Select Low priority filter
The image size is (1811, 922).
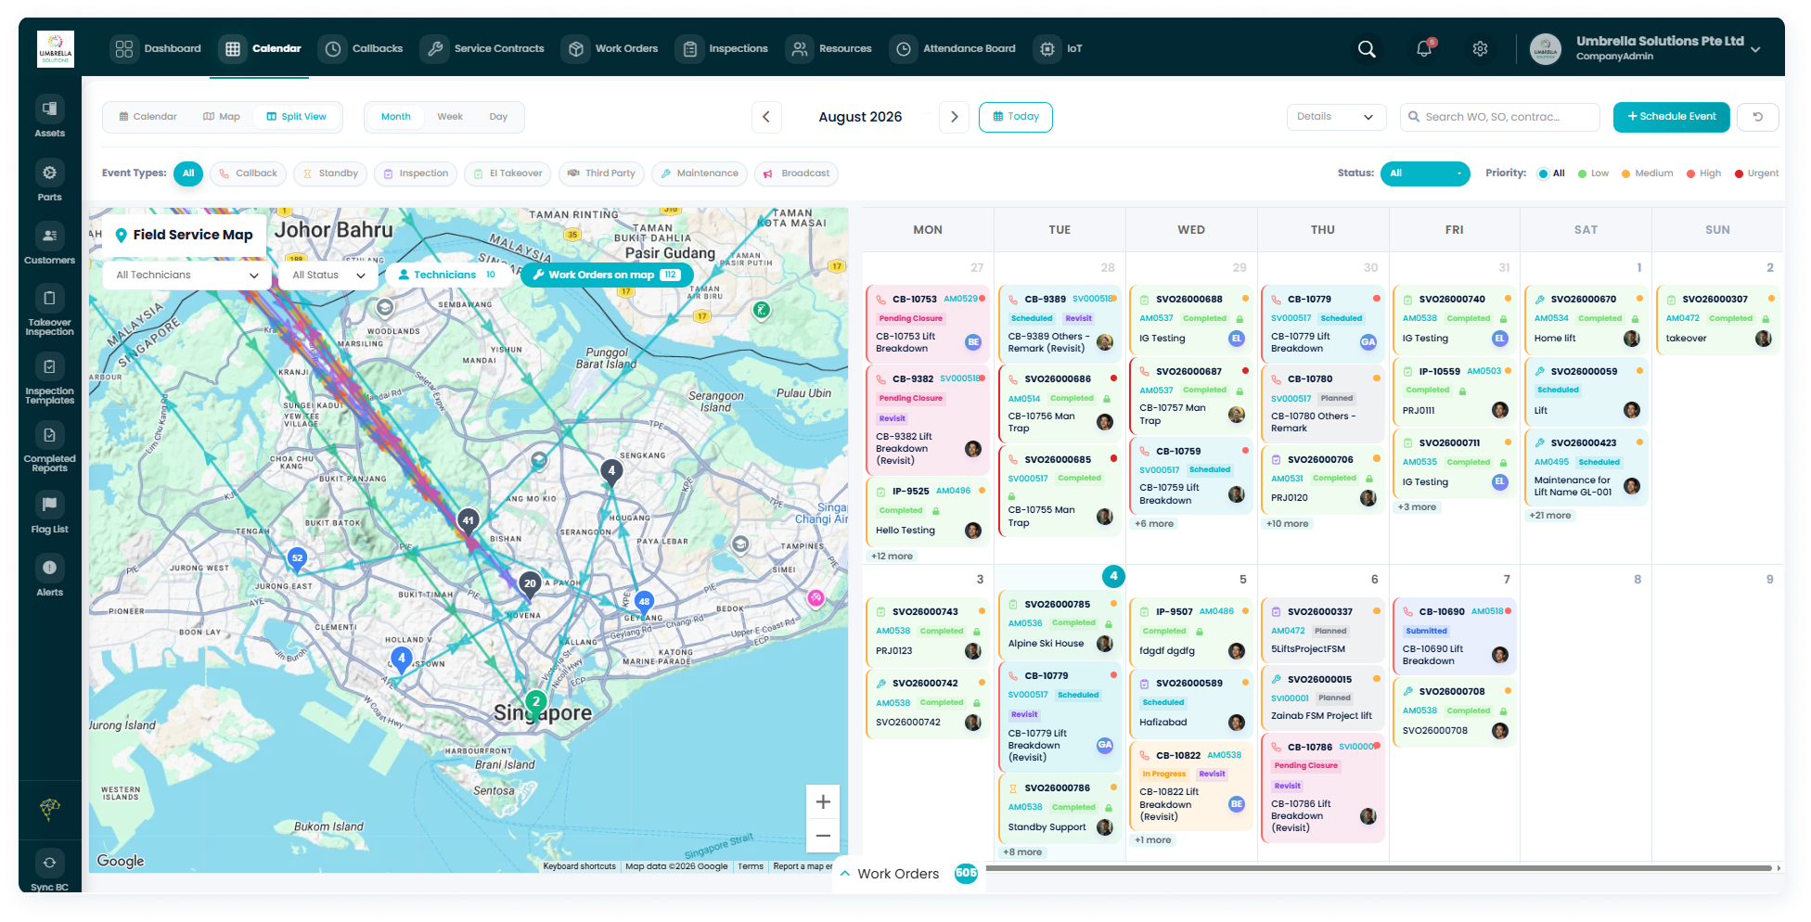click(x=1594, y=173)
